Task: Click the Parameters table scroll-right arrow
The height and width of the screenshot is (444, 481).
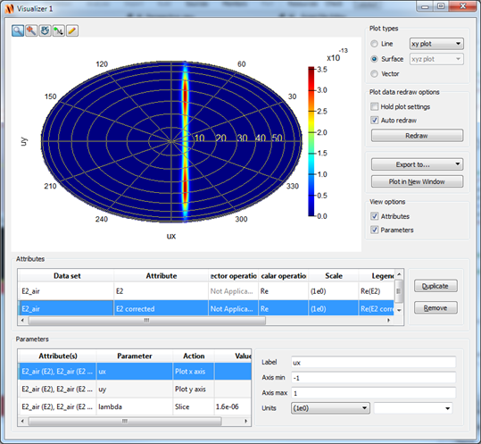Action: (245, 421)
